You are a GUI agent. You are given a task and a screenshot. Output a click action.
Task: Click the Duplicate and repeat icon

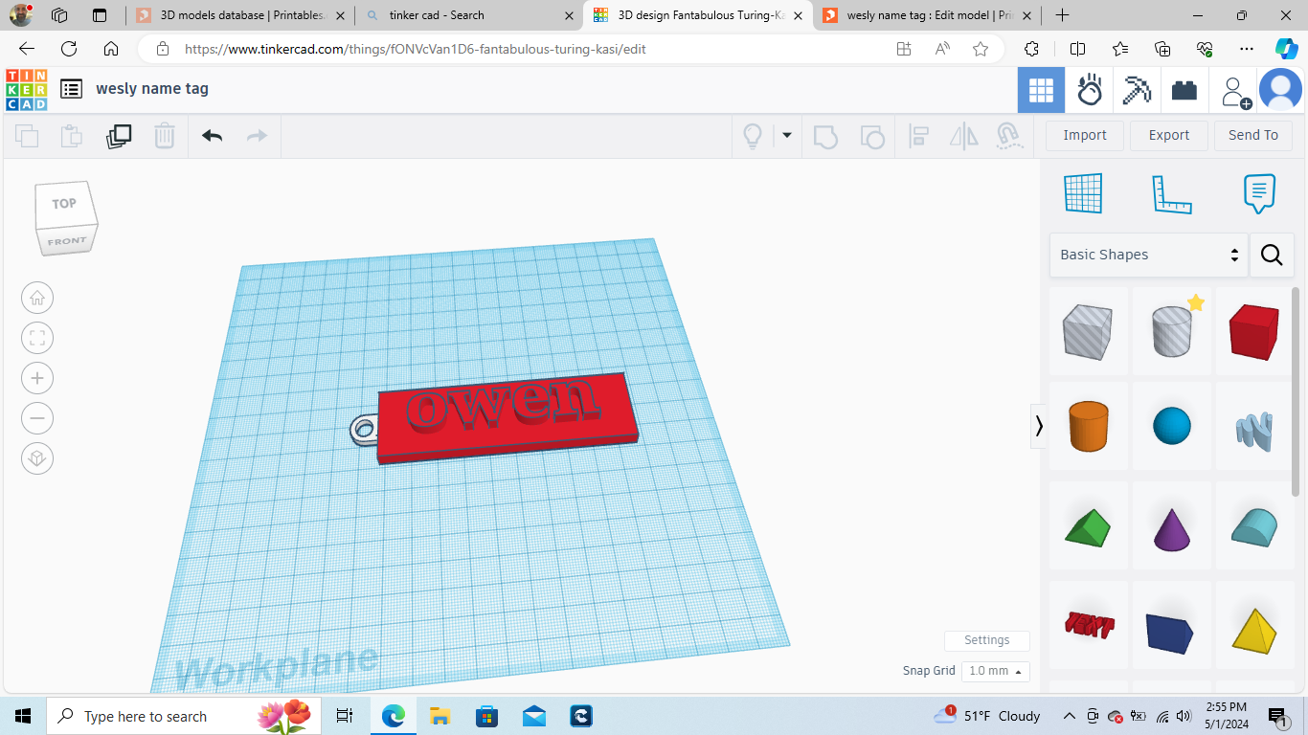pyautogui.click(x=119, y=136)
